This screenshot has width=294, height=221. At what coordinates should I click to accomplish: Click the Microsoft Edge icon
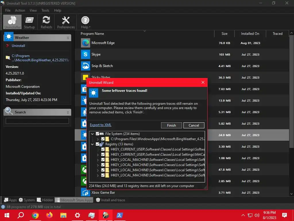(86, 43)
